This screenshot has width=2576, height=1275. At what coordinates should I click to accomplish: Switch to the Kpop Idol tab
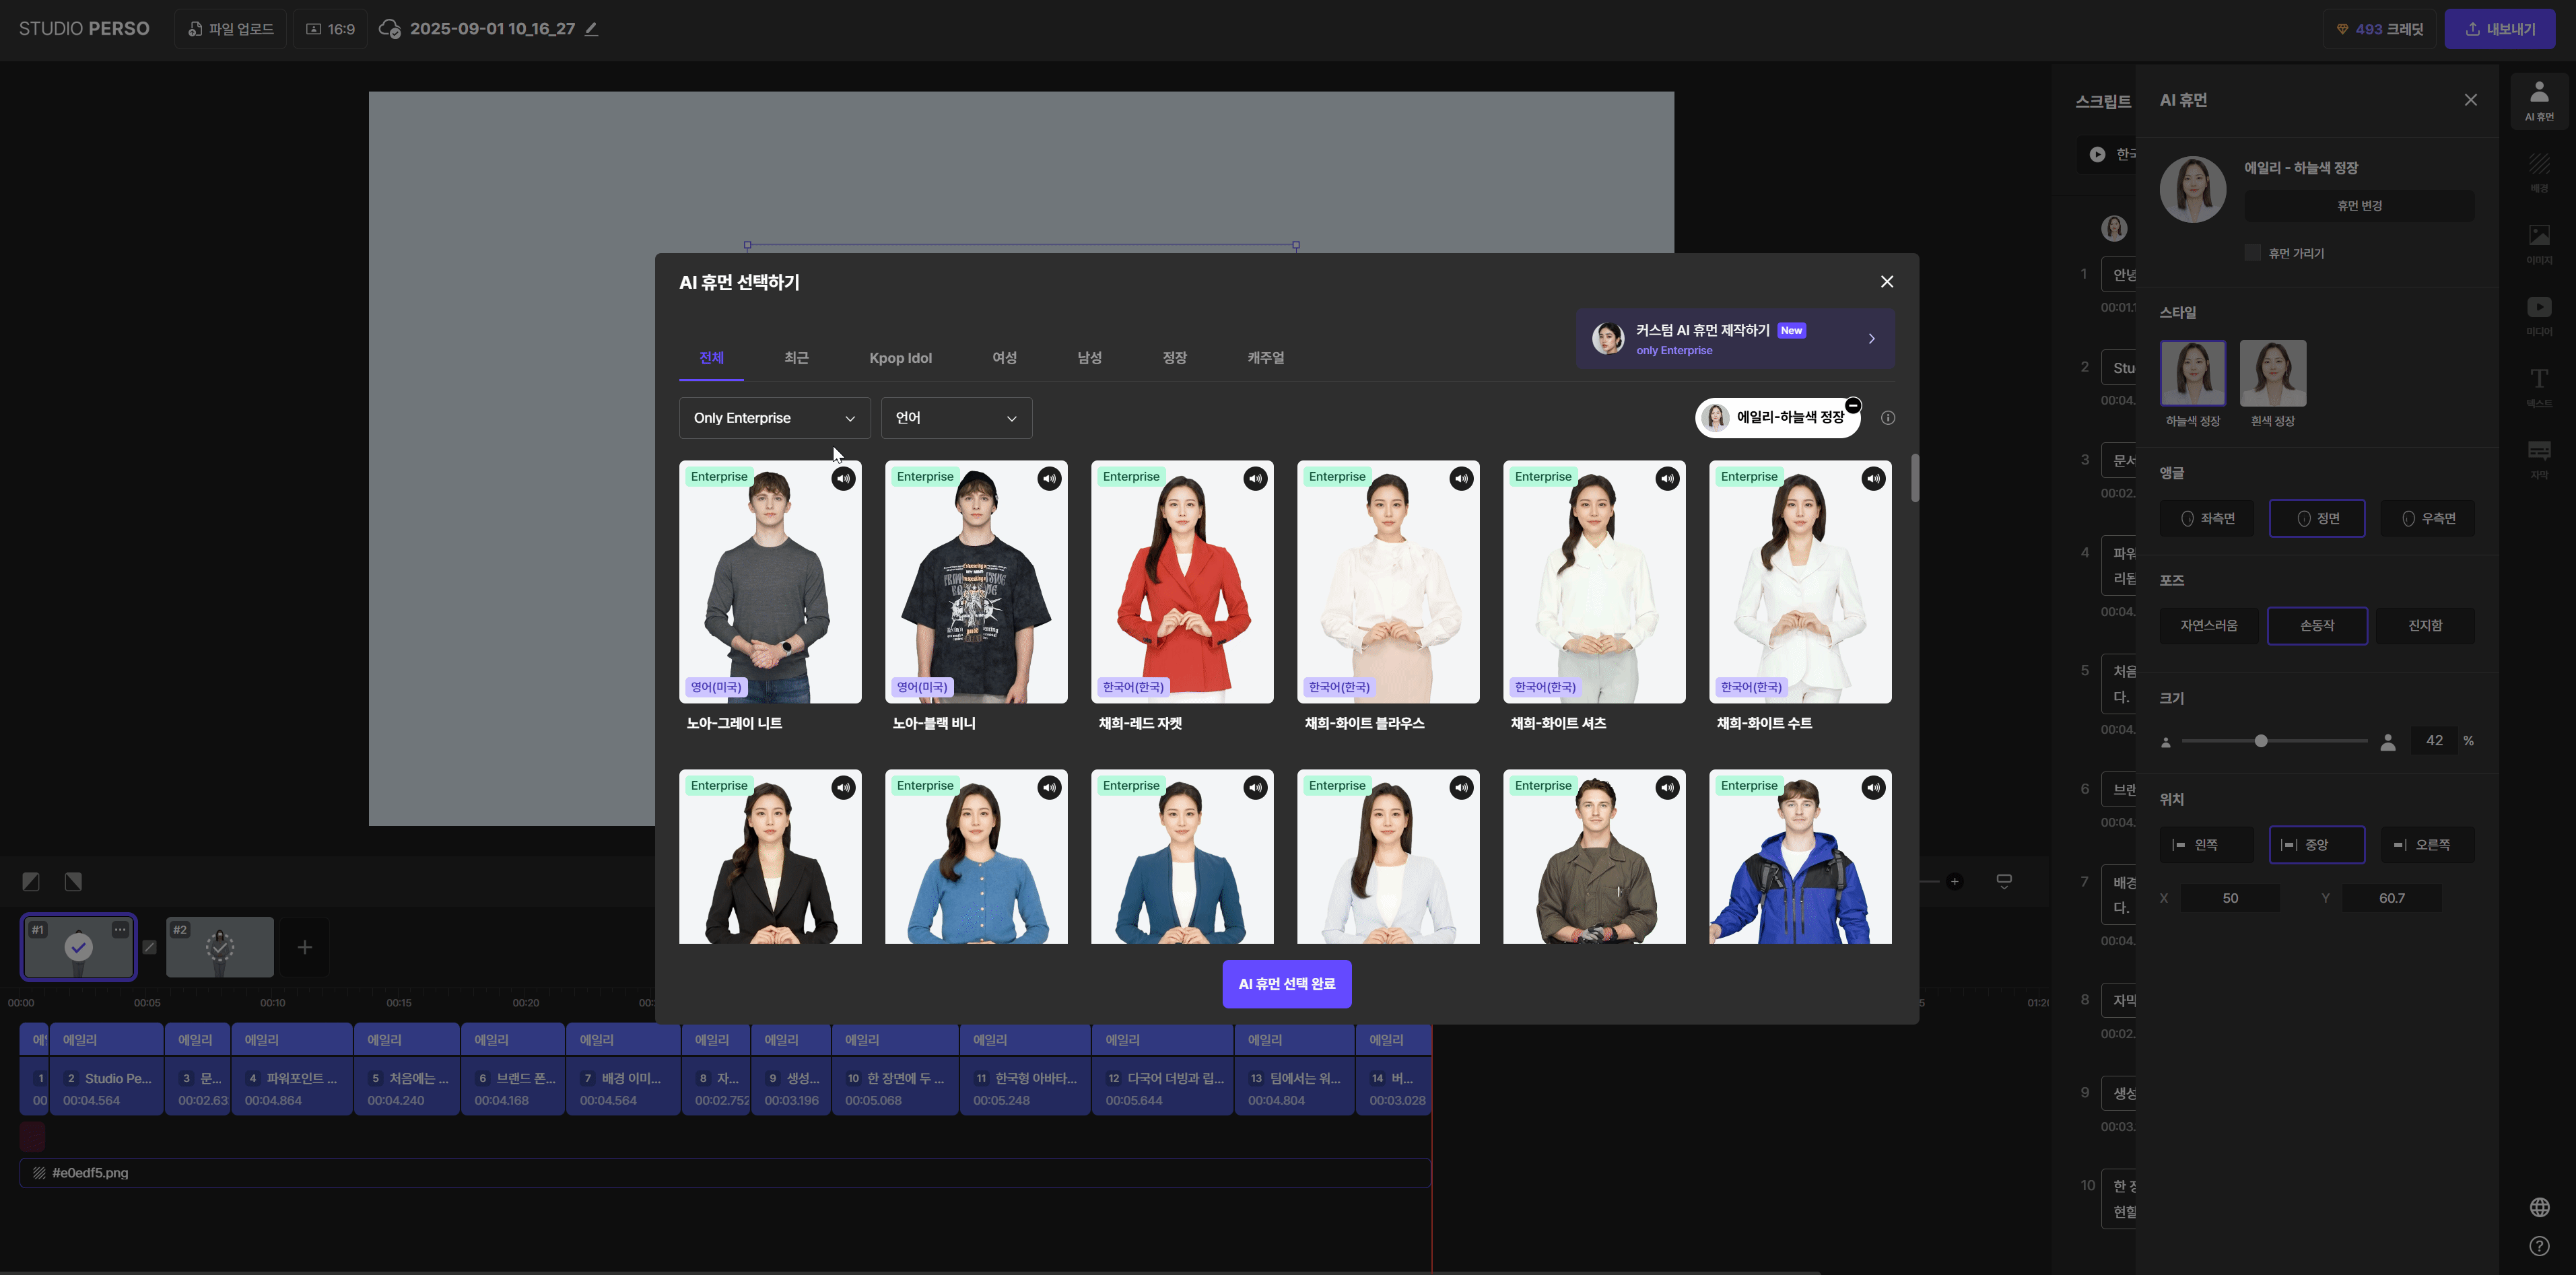(900, 358)
